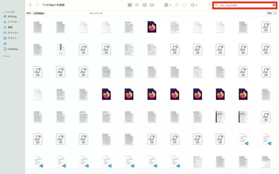Image resolution: width=279 pixels, height=174 pixels.
Task: Select the zip archive file icon
Action: (x=60, y=49)
